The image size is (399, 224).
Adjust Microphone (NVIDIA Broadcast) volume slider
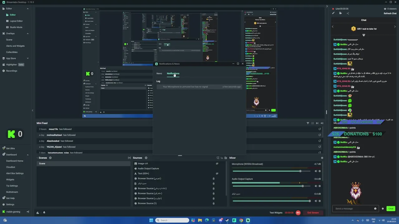(272, 171)
